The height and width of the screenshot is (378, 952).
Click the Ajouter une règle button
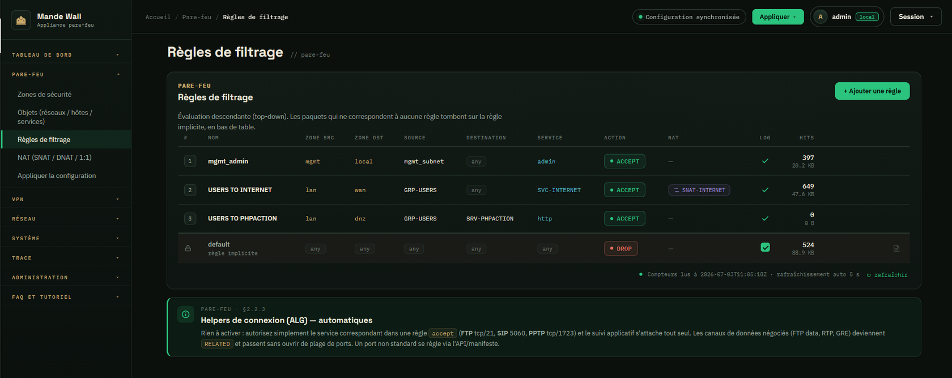pyautogui.click(x=872, y=91)
